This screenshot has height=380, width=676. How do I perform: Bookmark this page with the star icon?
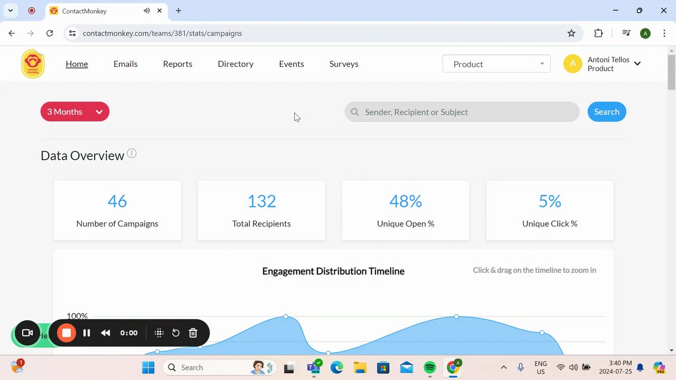point(571,33)
